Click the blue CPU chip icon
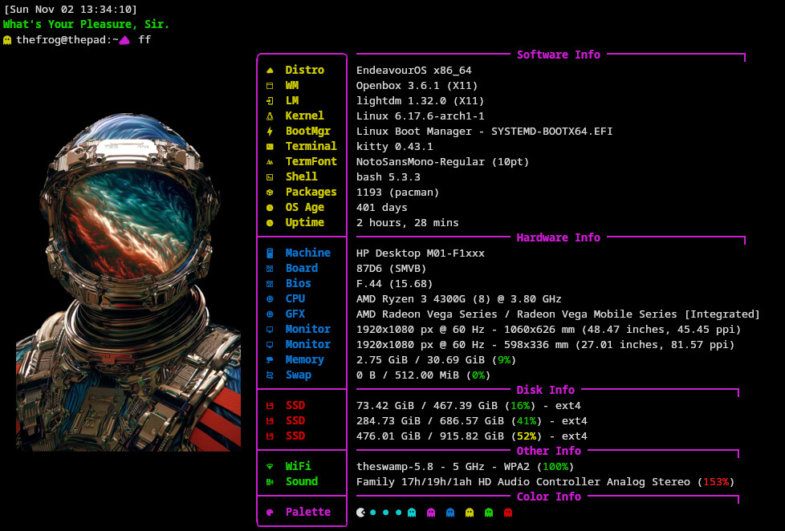The height and width of the screenshot is (531, 785). click(x=270, y=299)
